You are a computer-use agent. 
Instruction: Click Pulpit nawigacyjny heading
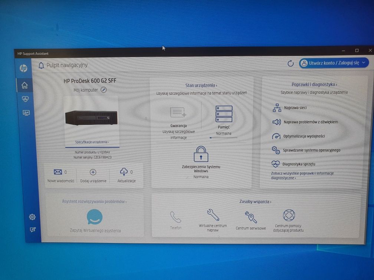coord(67,65)
